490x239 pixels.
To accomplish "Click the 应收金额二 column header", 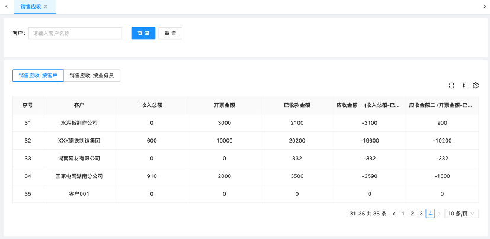I will 442,105.
